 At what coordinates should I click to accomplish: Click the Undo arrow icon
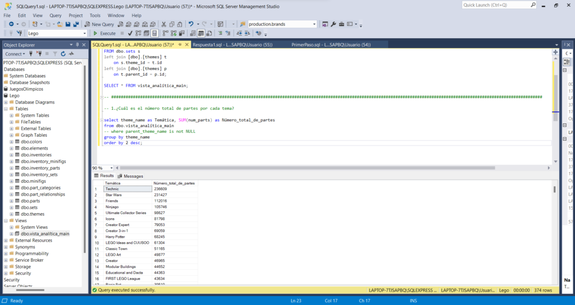pyautogui.click(x=191, y=24)
